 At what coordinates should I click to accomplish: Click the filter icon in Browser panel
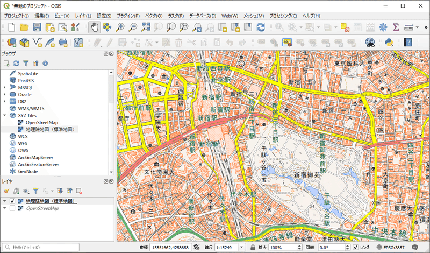25,63
